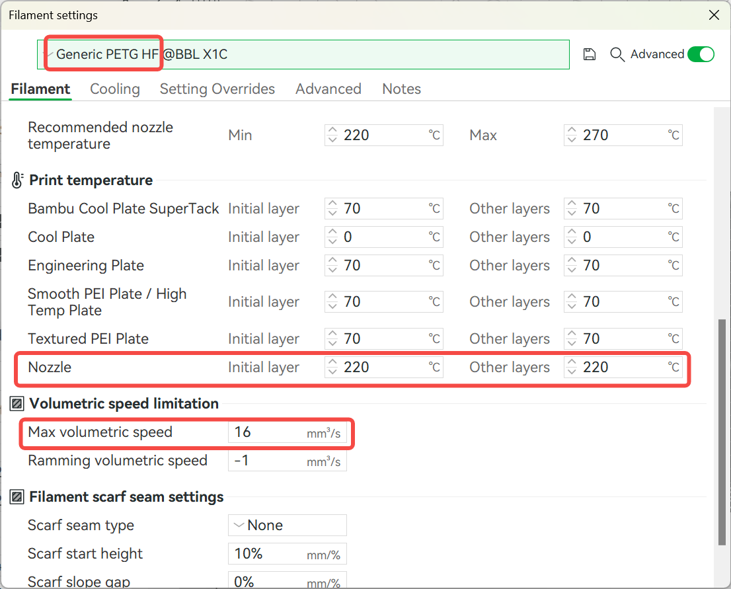Viewport: 731px width, 589px height.
Task: Adjust stepper of Engineering Plate other layers
Action: point(572,265)
